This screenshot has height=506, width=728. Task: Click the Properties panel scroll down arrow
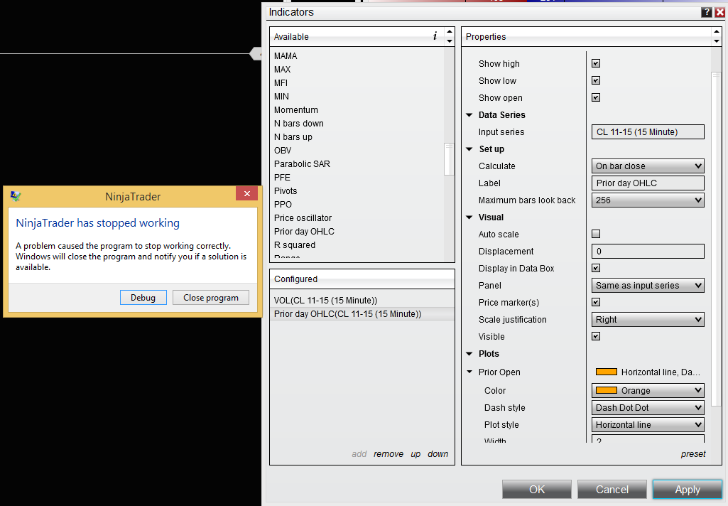(717, 41)
